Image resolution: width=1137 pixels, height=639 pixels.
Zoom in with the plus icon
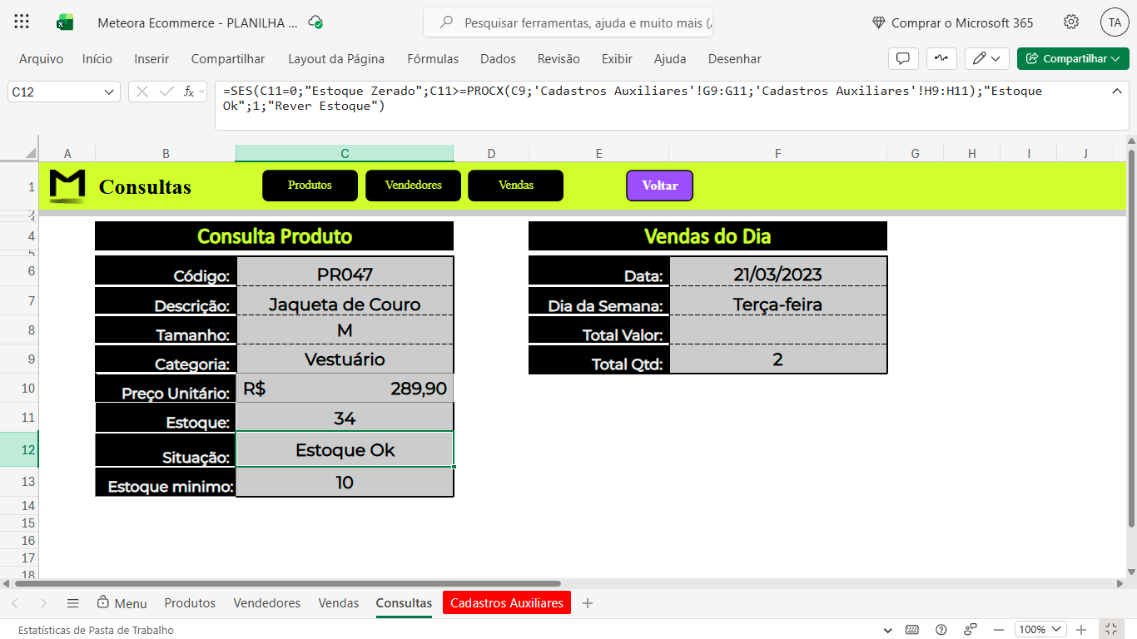1081,630
